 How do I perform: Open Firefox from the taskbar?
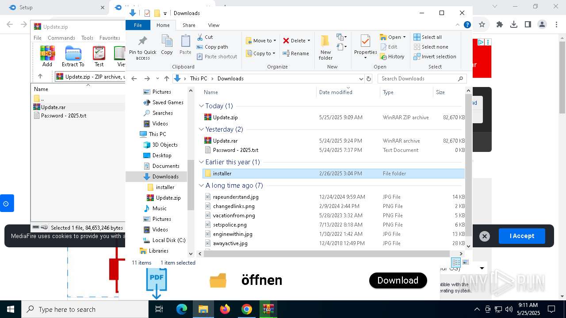pos(225,309)
